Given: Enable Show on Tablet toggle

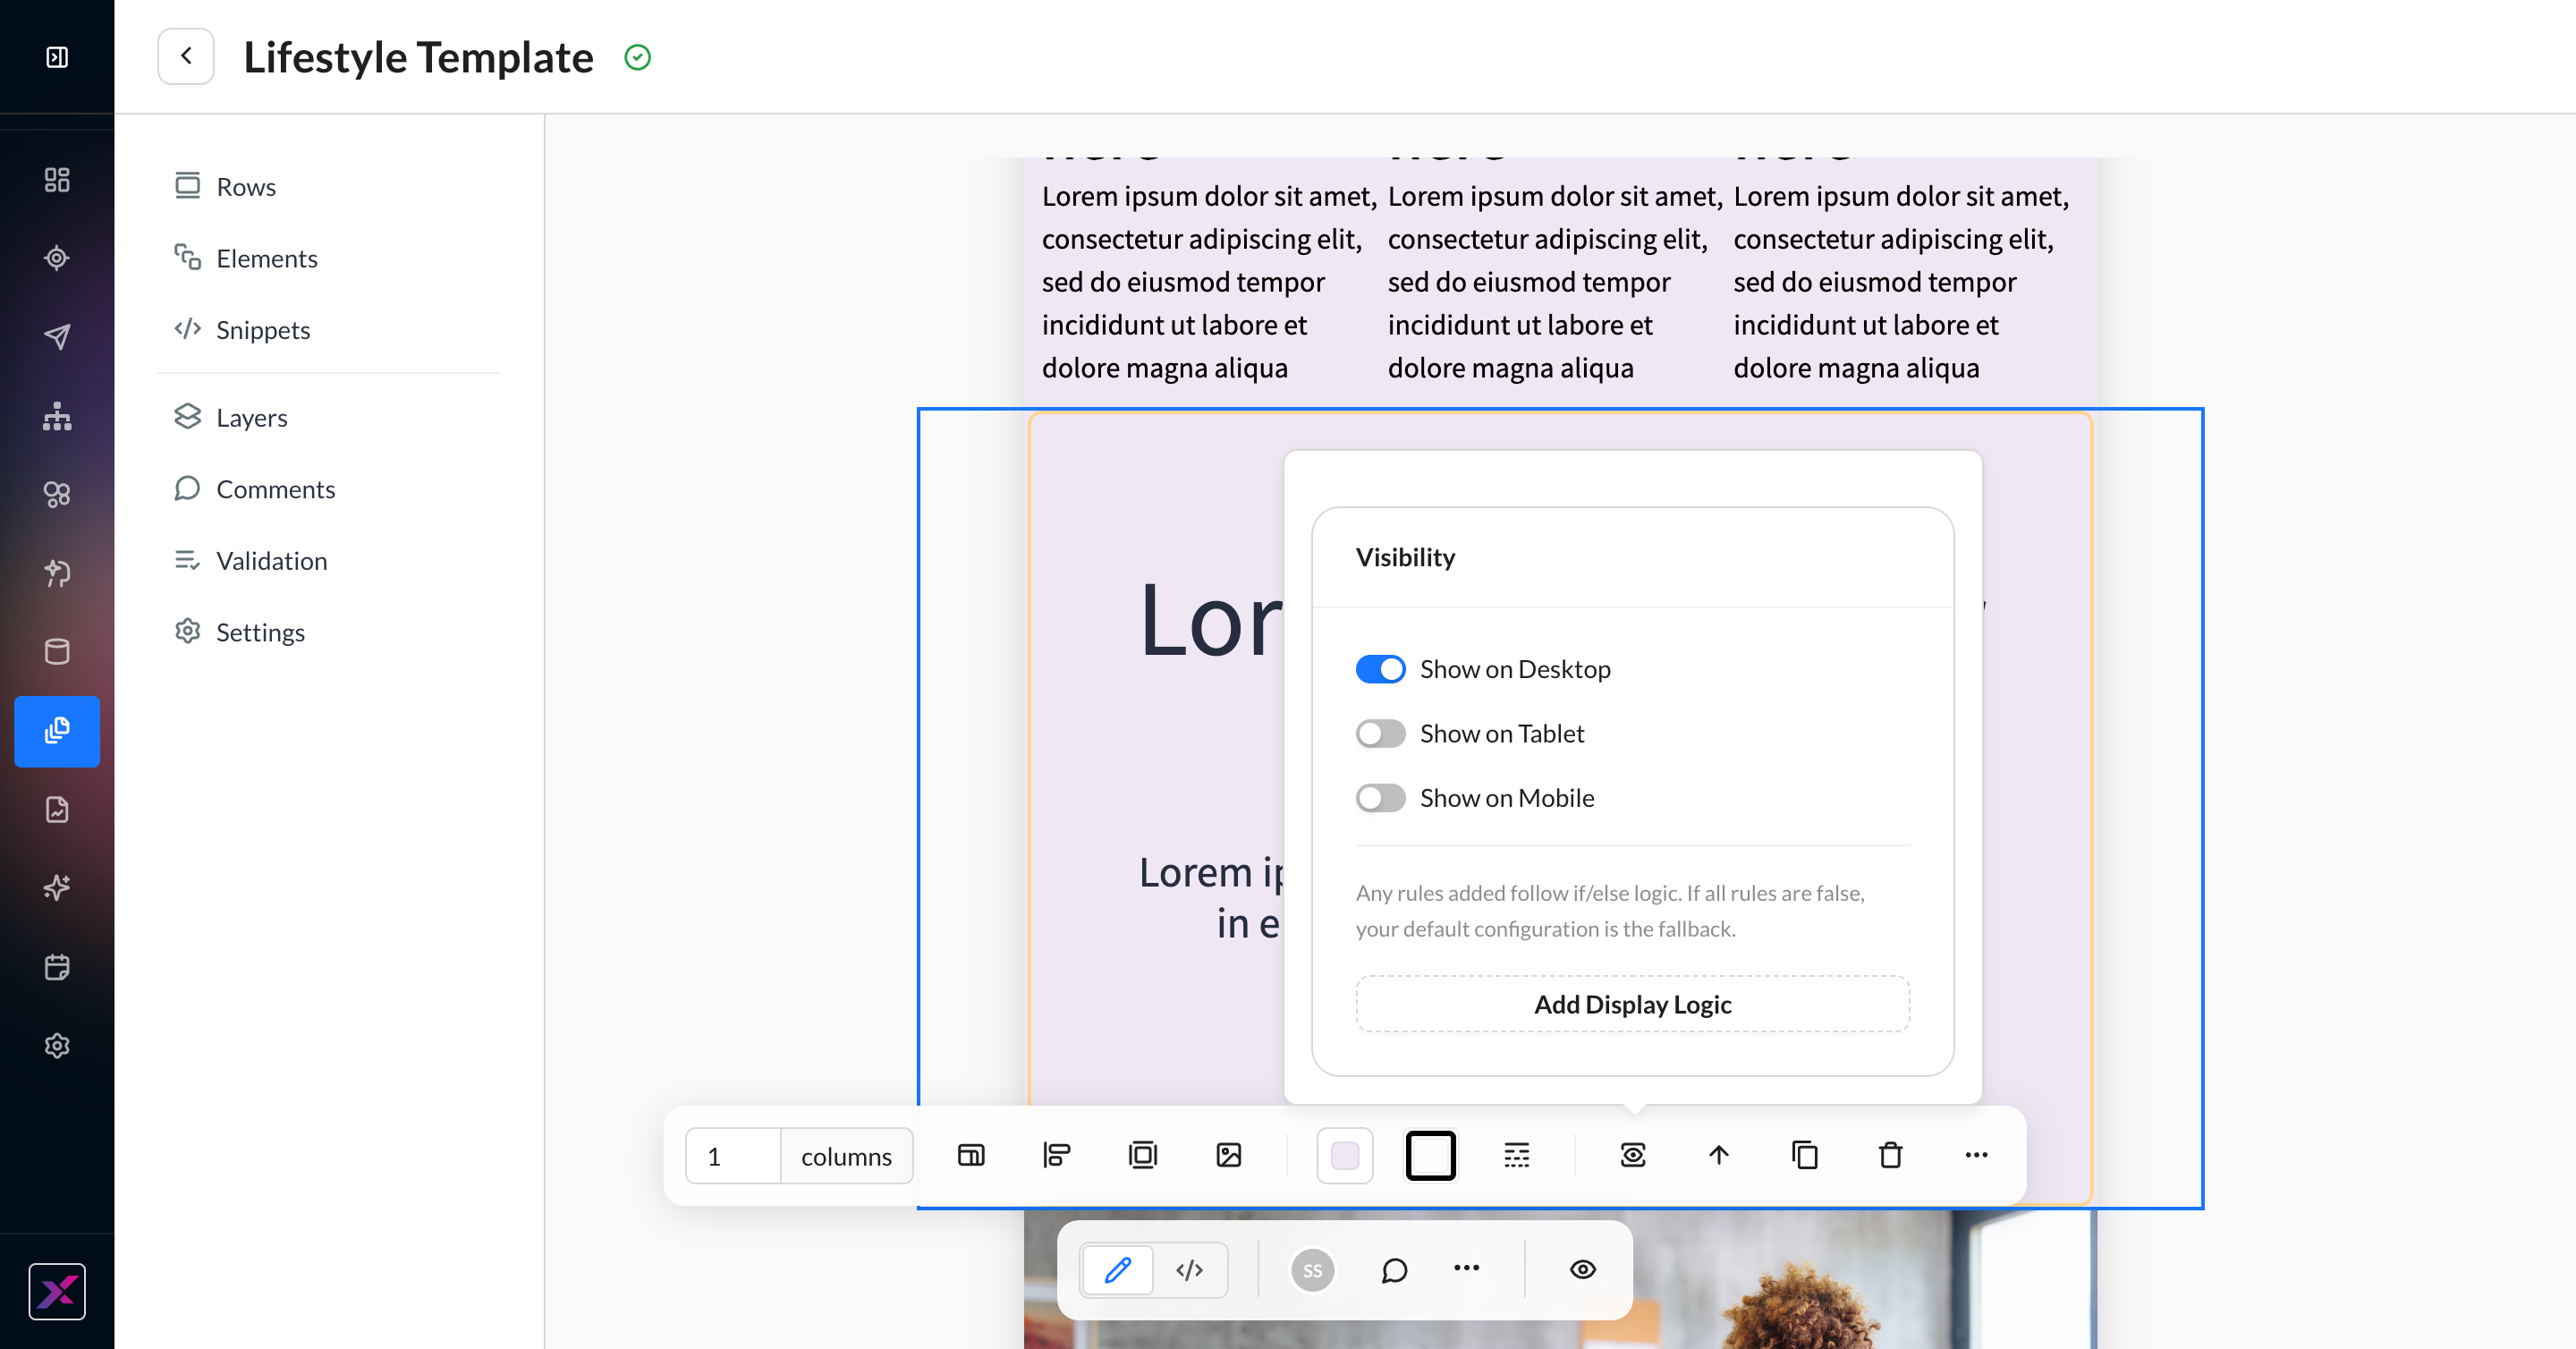Looking at the screenshot, I should pos(1380,734).
